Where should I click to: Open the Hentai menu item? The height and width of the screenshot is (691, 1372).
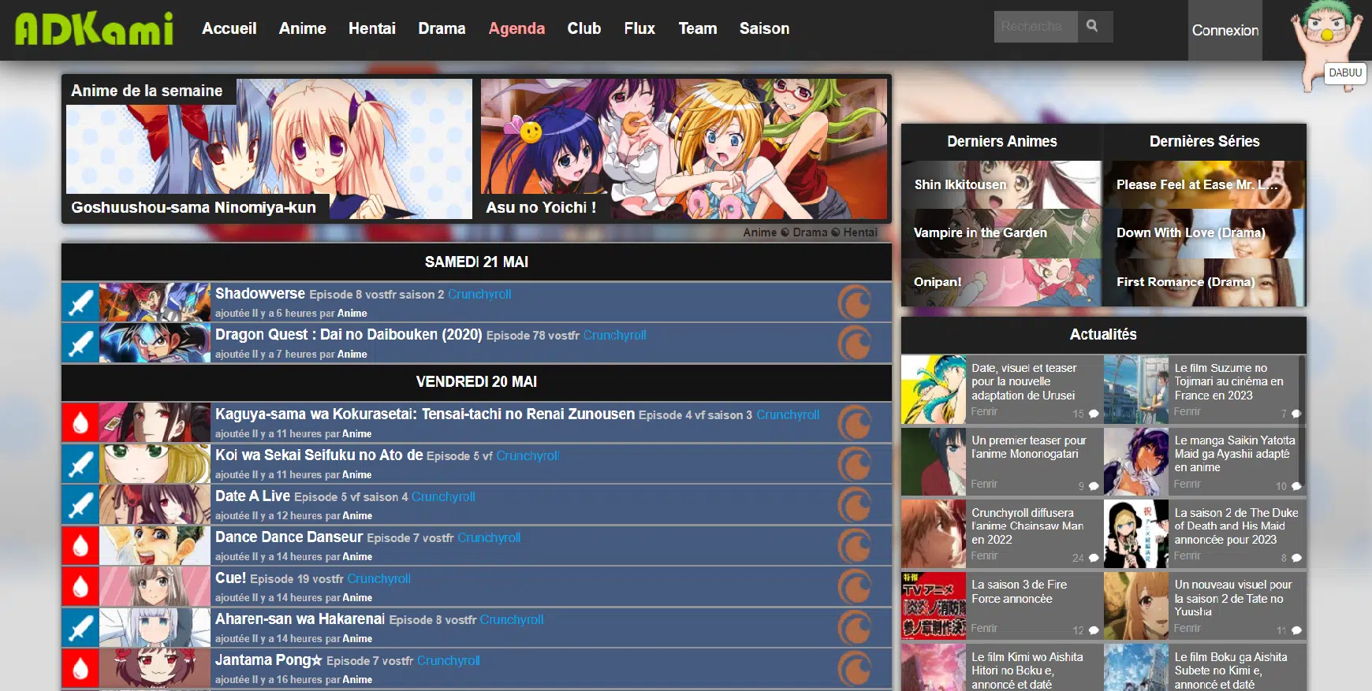(372, 28)
